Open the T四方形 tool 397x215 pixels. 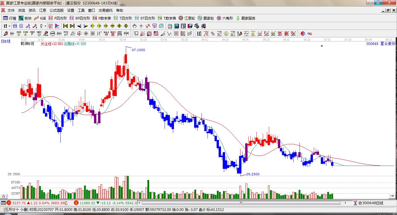[x=123, y=18]
